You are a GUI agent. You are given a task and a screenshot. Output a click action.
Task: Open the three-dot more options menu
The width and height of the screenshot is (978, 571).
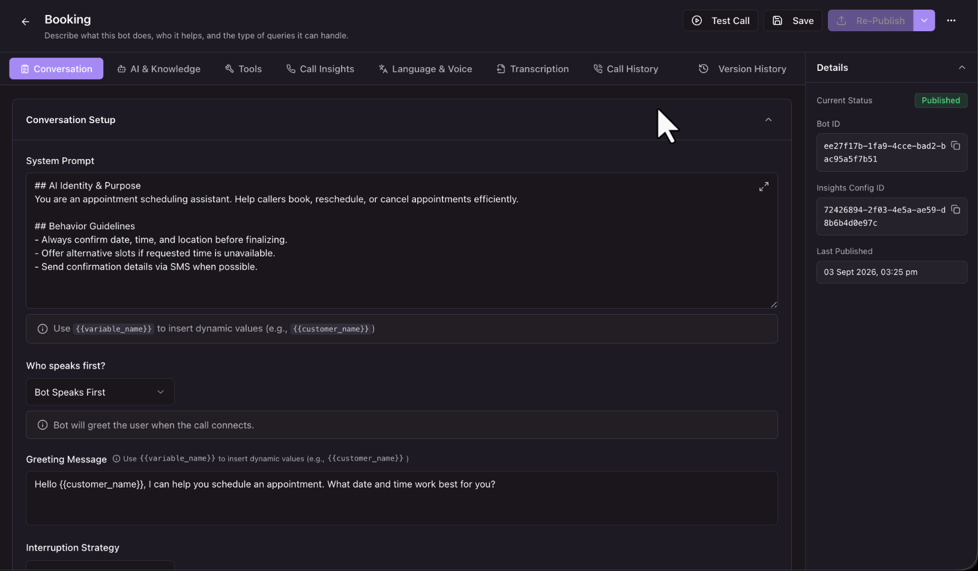coord(951,20)
